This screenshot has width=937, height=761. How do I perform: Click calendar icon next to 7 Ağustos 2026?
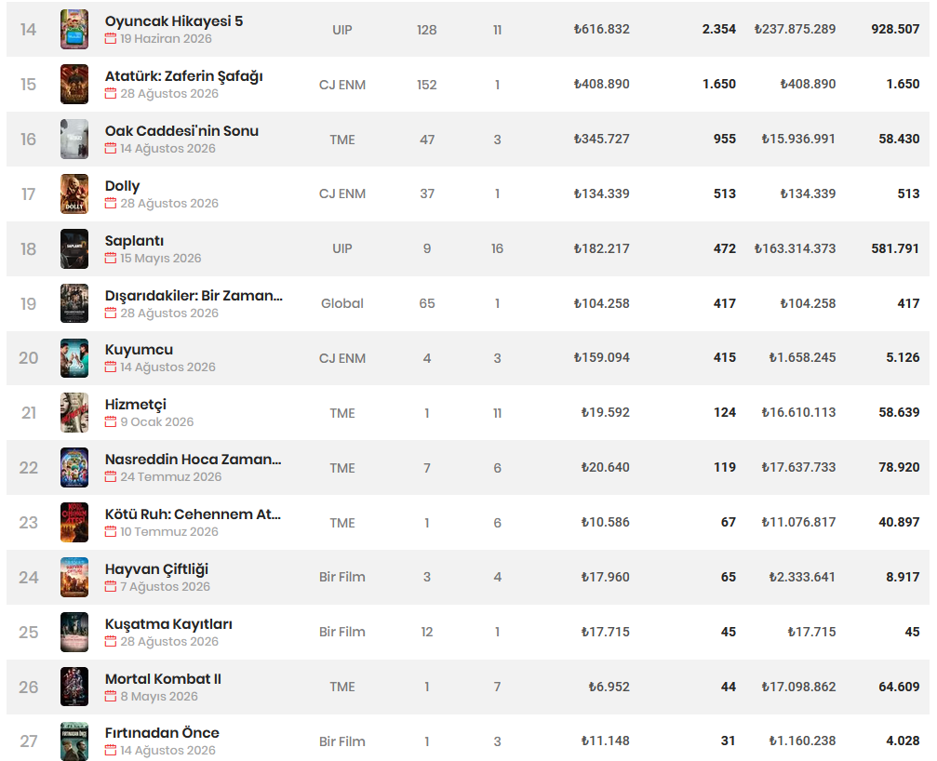[x=111, y=587]
